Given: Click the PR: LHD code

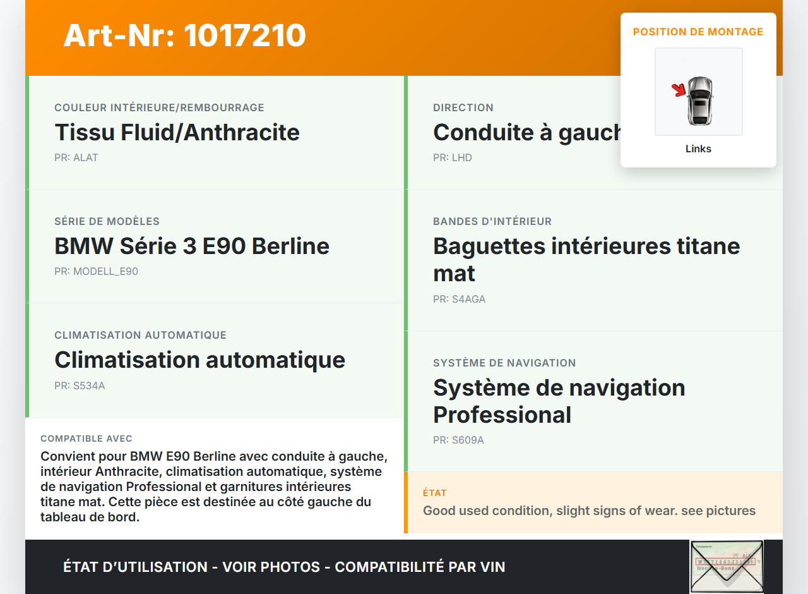Looking at the screenshot, I should 453,158.
